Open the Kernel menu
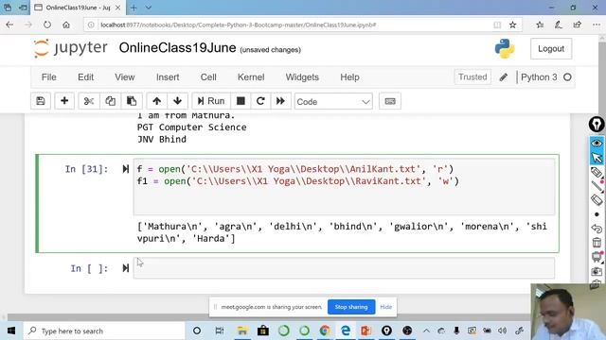The width and height of the screenshot is (606, 340). 251,77
